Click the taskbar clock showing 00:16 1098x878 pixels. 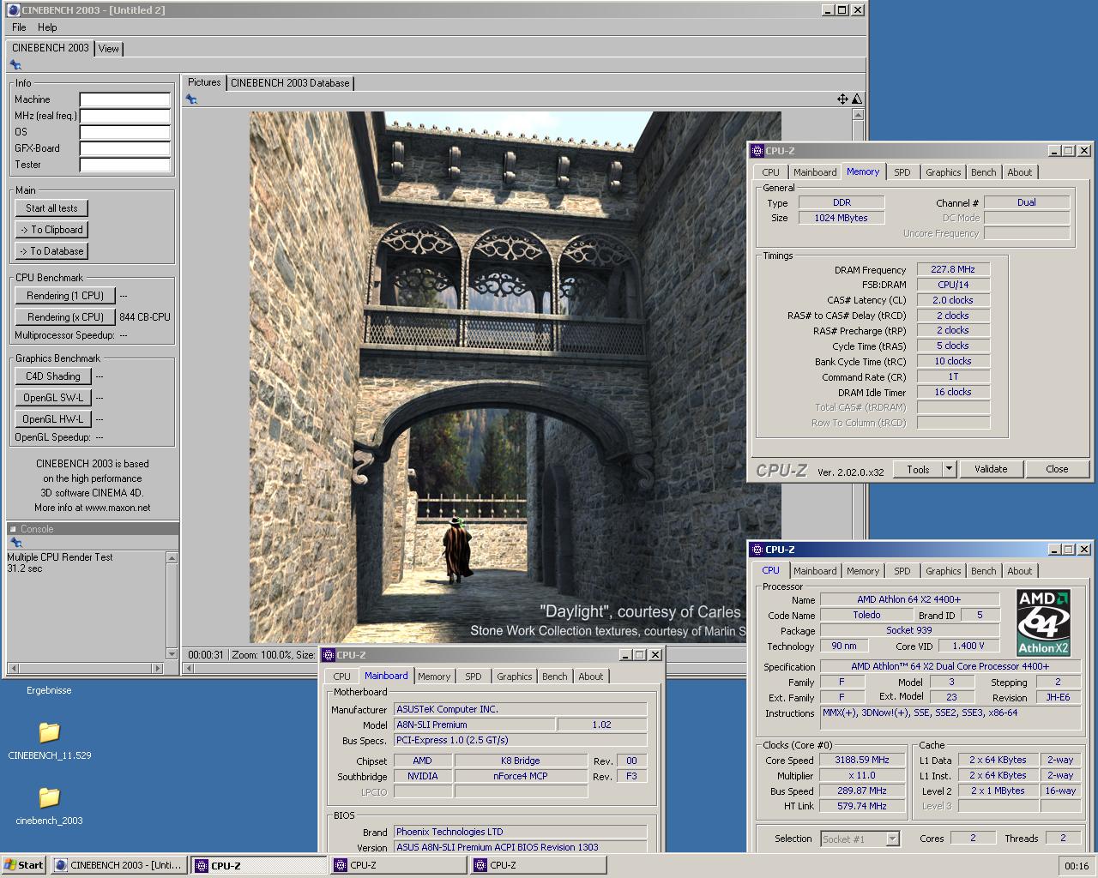click(1076, 866)
